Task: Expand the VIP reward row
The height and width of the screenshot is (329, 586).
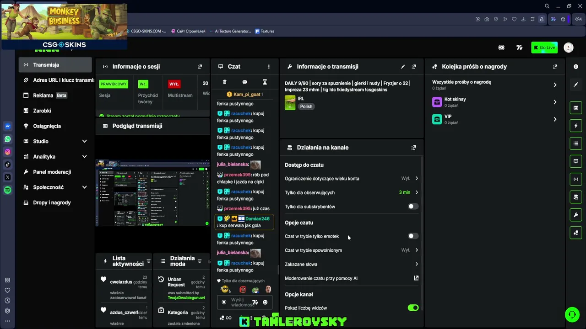Action: click(x=555, y=119)
